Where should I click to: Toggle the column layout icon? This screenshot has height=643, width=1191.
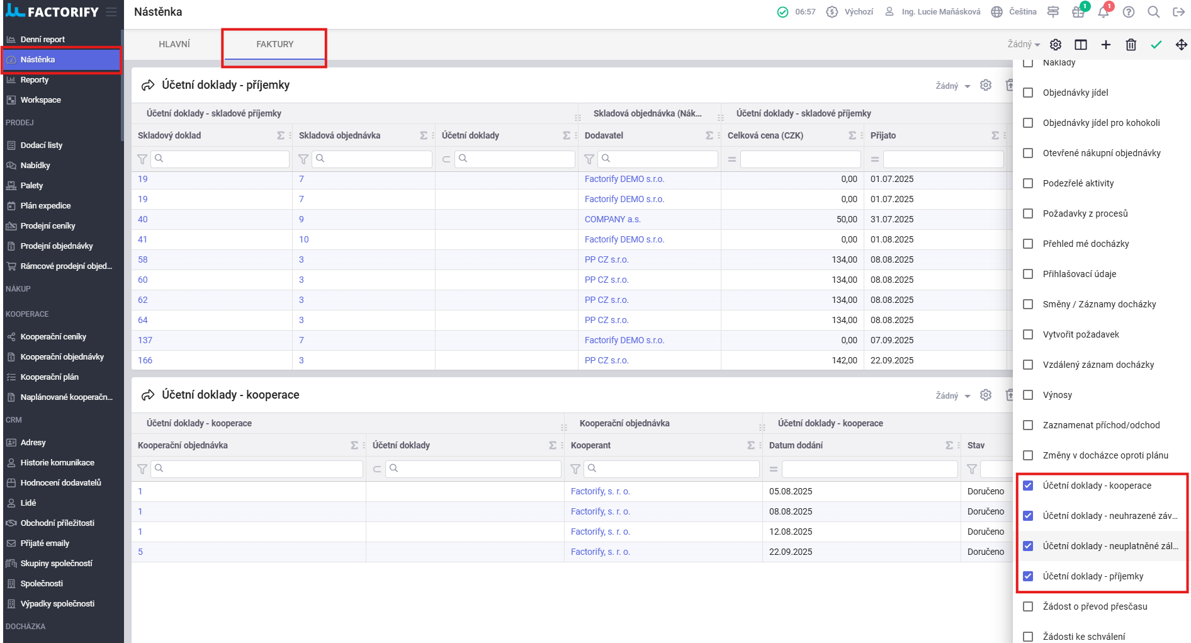[x=1080, y=45]
